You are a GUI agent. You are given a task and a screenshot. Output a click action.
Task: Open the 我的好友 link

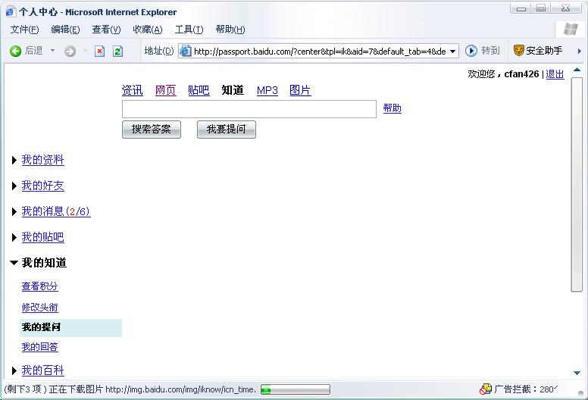pyautogui.click(x=42, y=186)
